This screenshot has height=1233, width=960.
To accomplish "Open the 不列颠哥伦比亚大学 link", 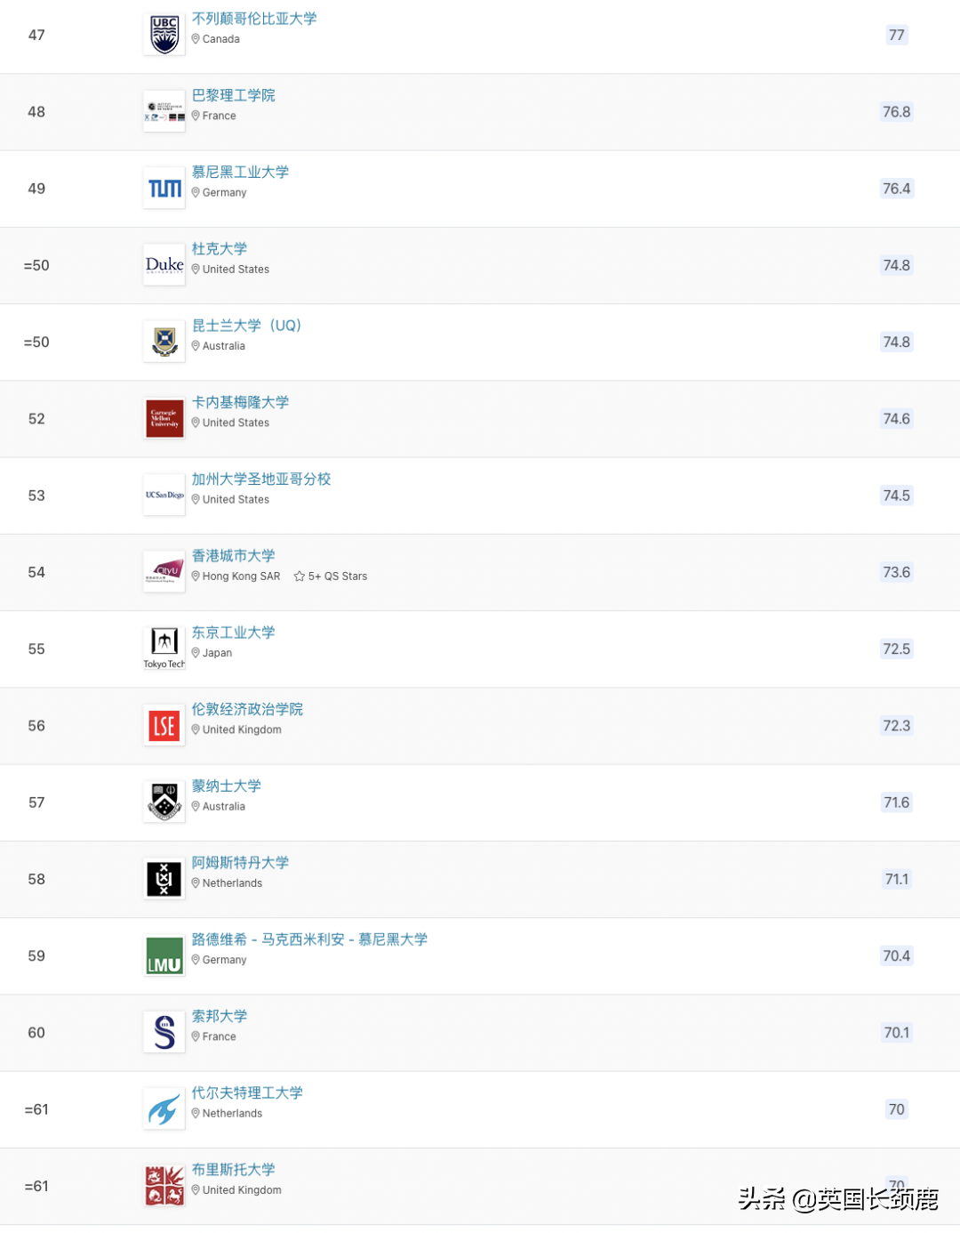I will pos(254,19).
